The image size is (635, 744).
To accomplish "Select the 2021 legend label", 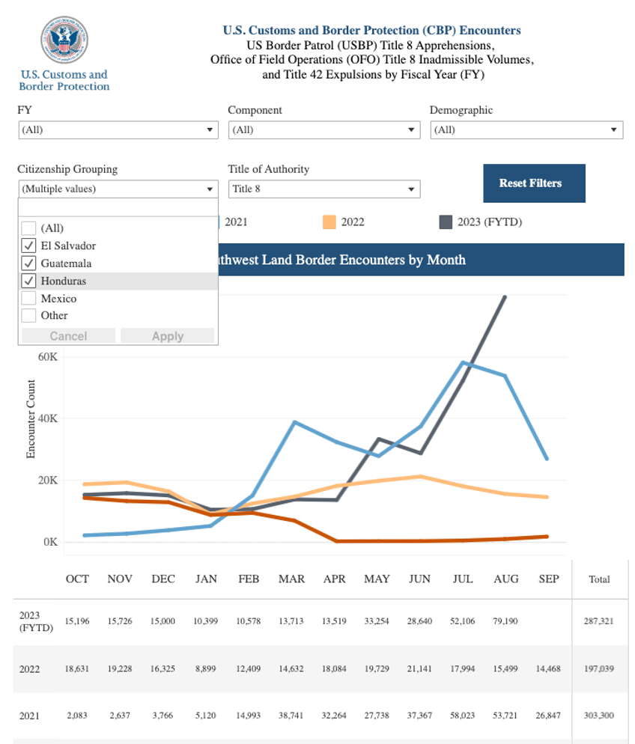I will click(236, 222).
